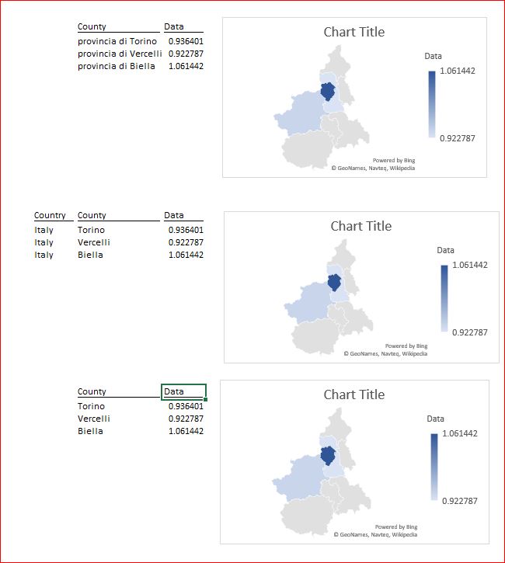Select value 0.922787 in the second table

point(186,243)
